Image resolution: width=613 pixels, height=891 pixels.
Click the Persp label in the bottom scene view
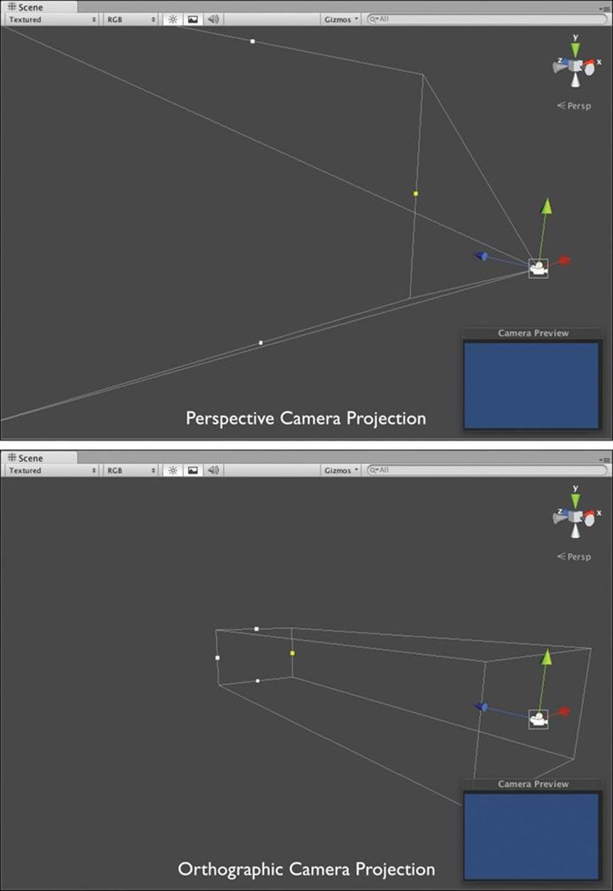pos(575,557)
